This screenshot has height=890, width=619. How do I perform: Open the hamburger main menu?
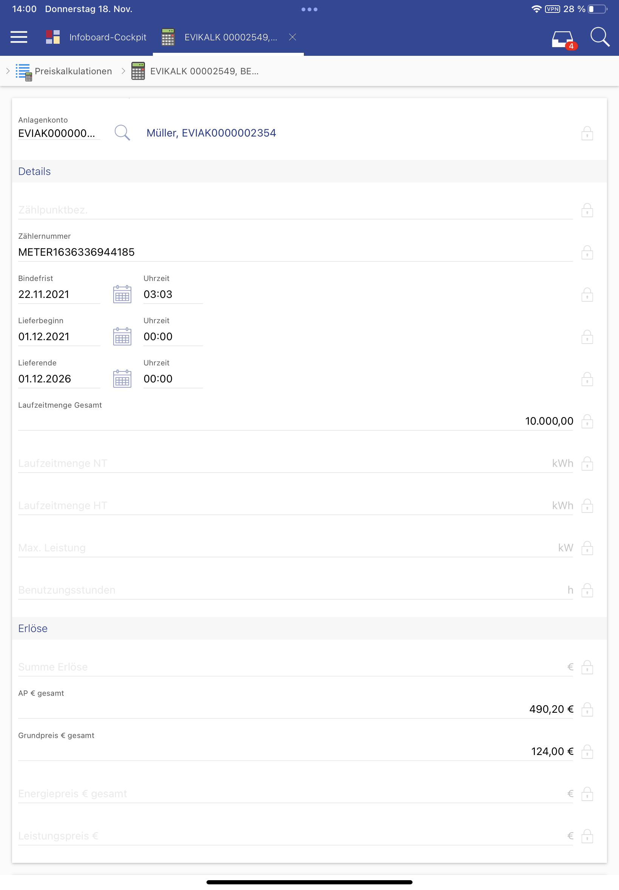[18, 37]
